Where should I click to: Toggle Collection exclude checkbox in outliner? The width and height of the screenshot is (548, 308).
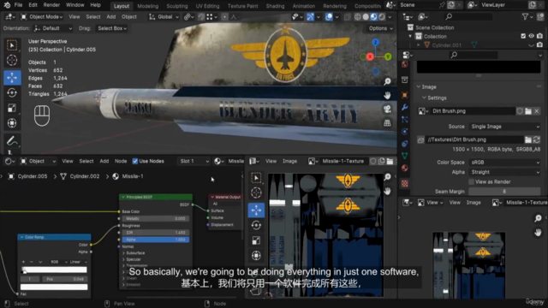[x=523, y=36]
